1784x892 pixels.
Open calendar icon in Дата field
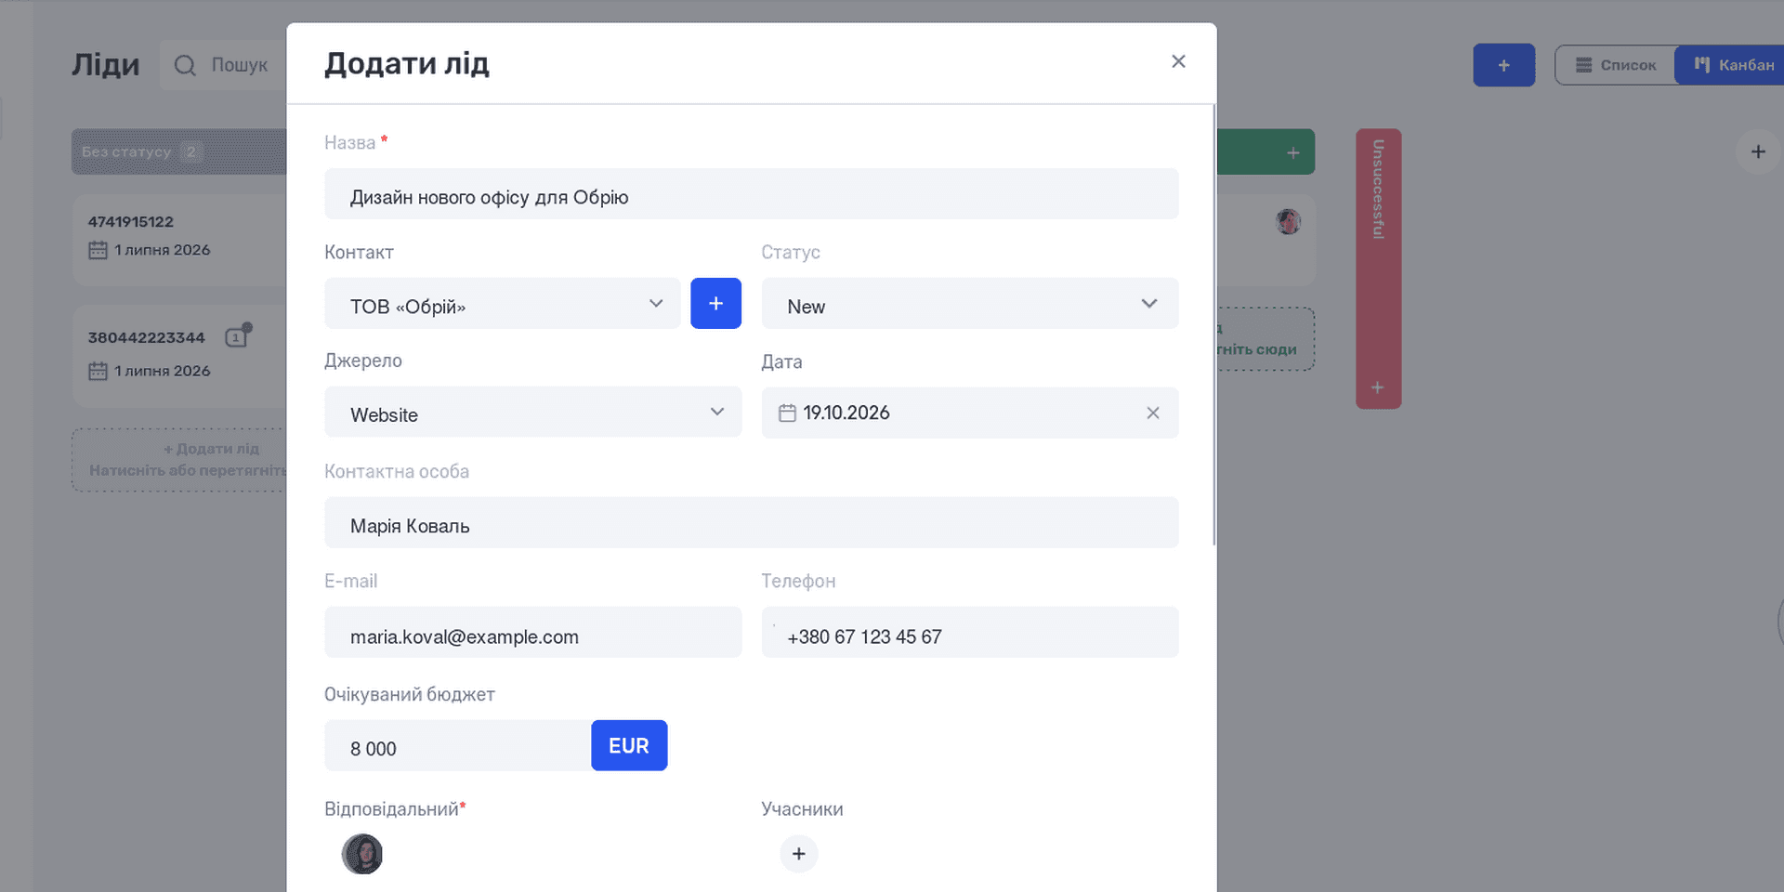coord(787,413)
